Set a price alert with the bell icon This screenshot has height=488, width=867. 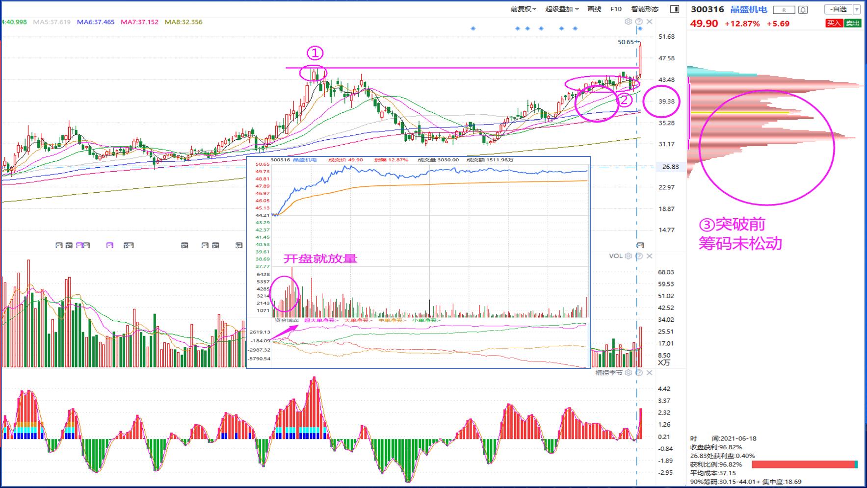[803, 10]
